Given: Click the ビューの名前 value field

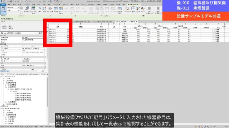Looking at the screenshot, I should (x=33, y=48).
